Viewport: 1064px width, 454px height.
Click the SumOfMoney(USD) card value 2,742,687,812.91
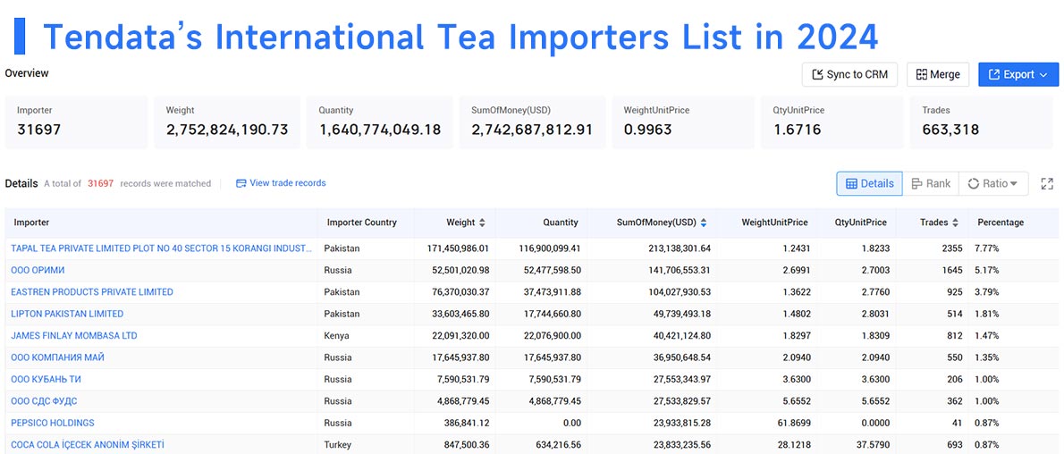(x=532, y=130)
